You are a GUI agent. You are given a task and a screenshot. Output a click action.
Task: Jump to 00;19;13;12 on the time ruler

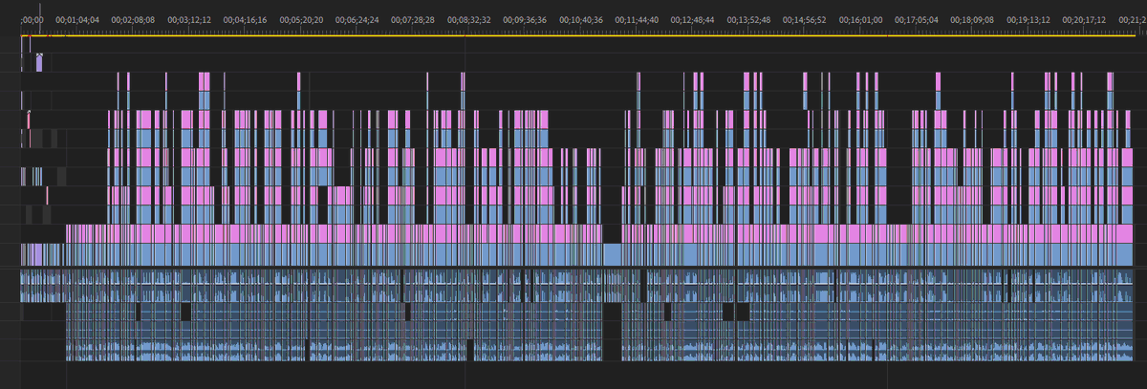pos(1028,19)
